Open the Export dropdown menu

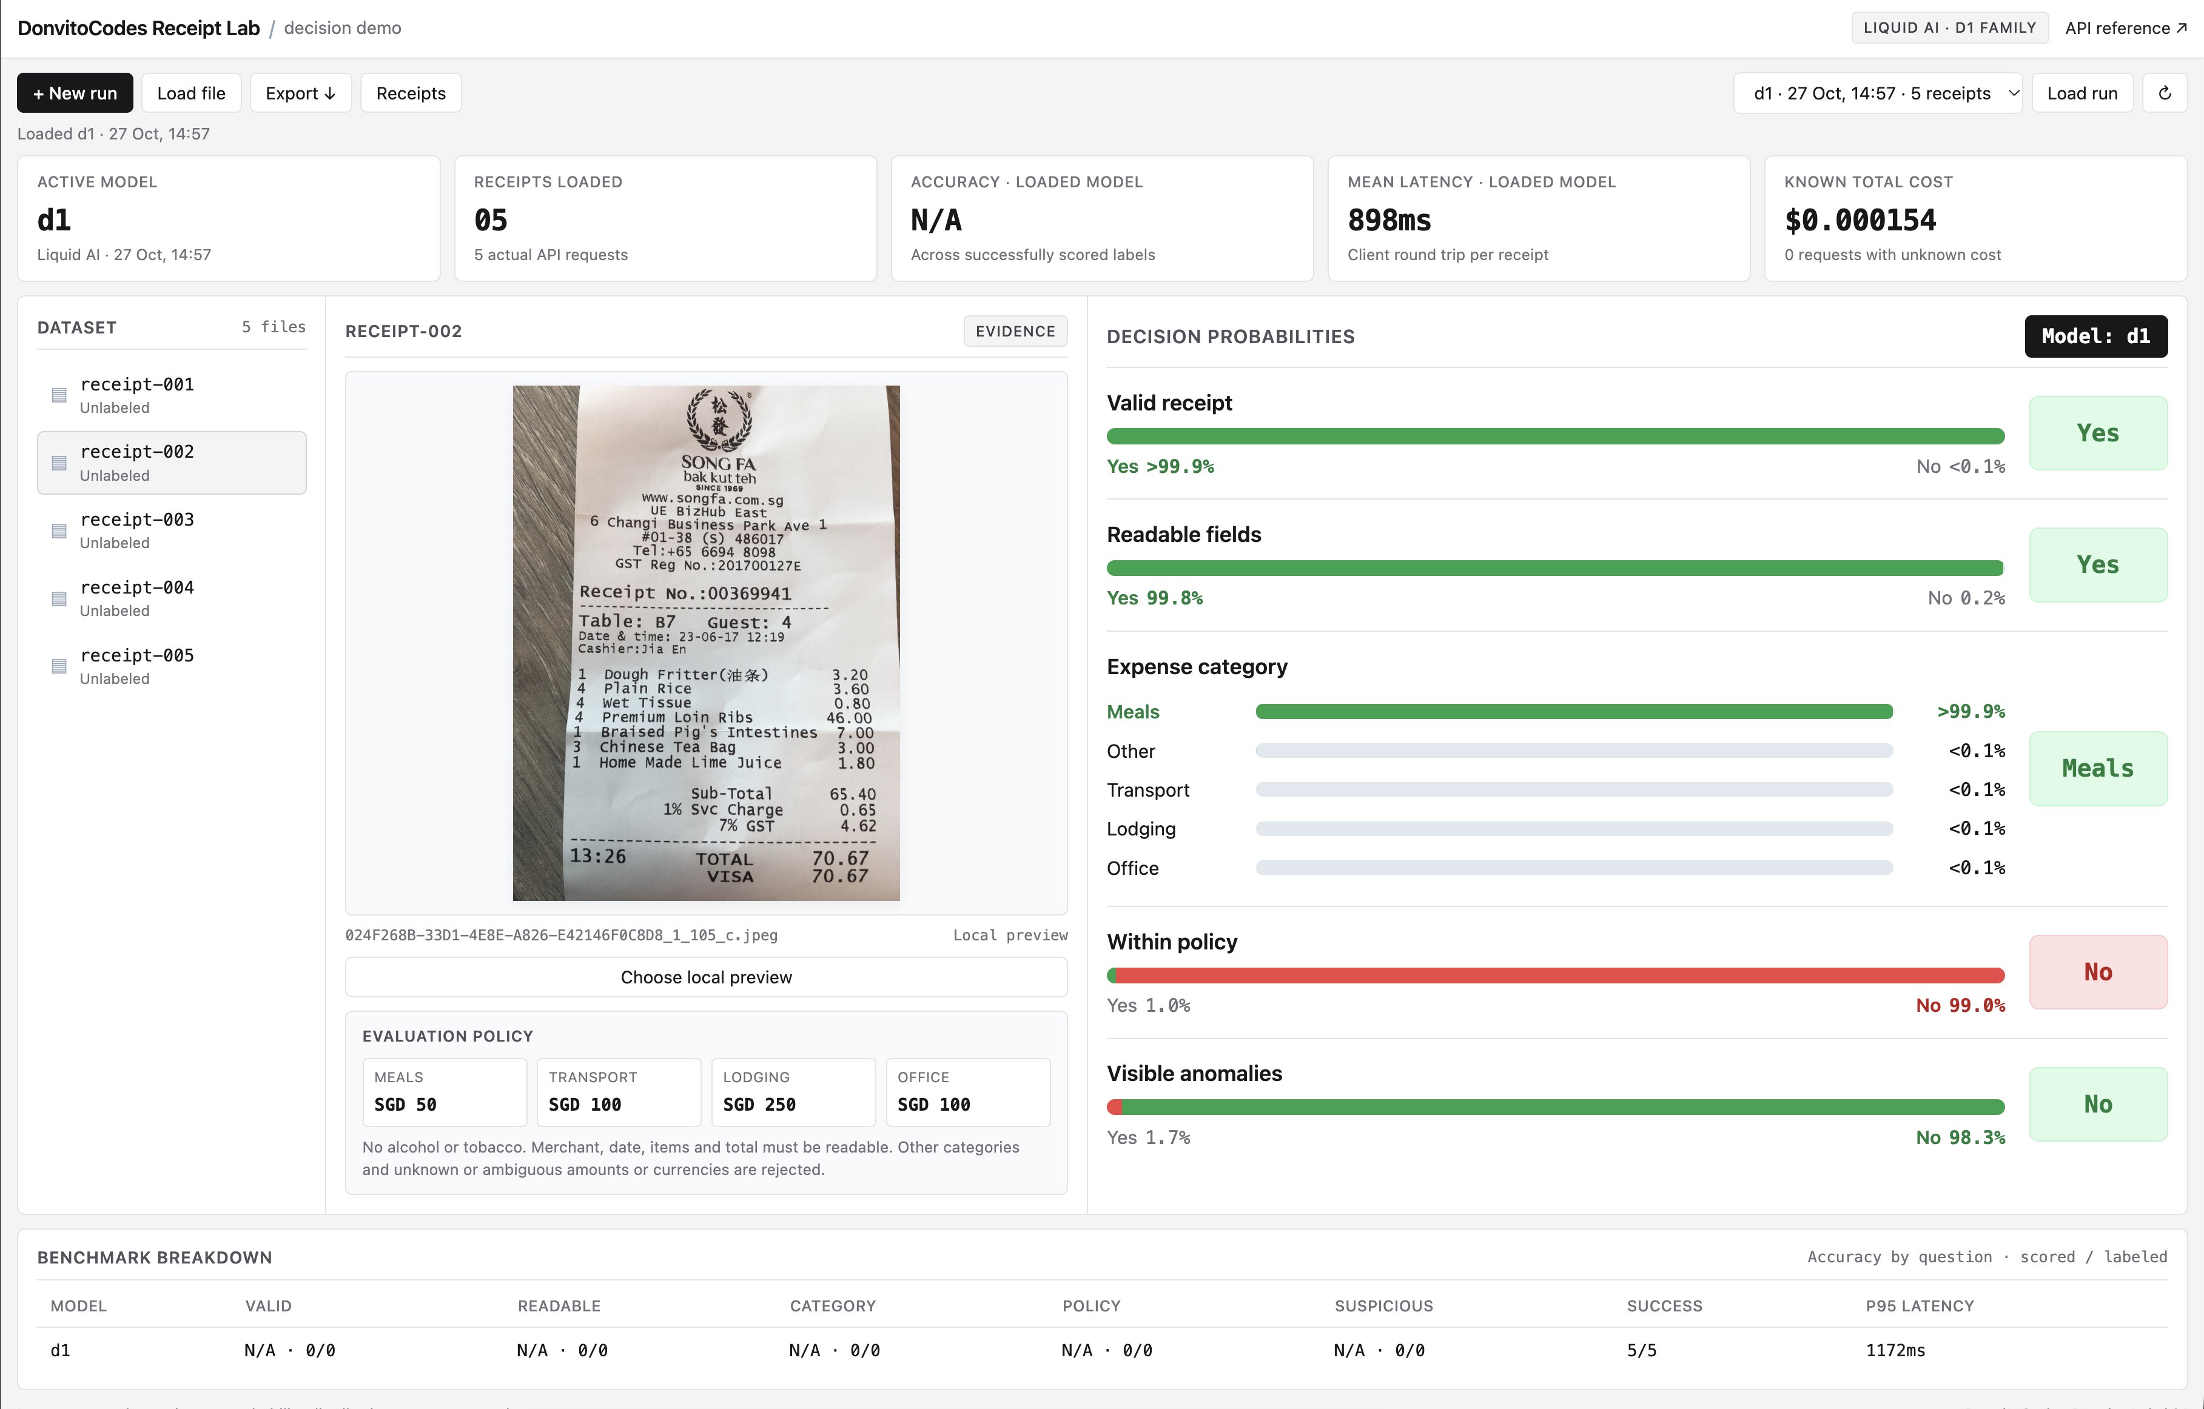(300, 93)
